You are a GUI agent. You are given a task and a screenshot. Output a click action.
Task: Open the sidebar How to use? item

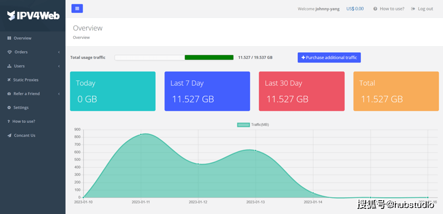[24, 121]
